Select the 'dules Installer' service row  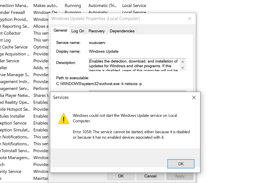point(24,116)
